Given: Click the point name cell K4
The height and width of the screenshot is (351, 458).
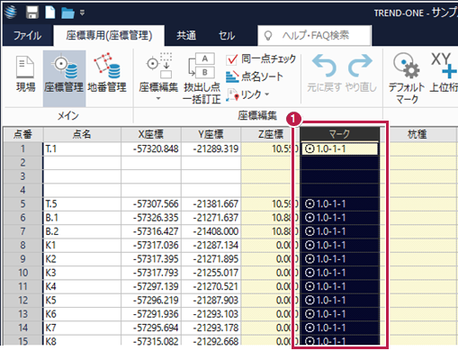Looking at the screenshot, I should tap(82, 286).
